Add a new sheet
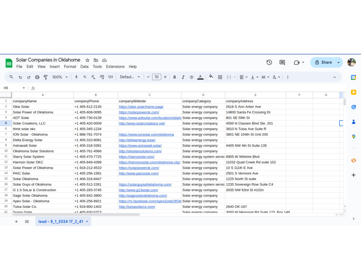Image resolution: width=361 pixels, height=271 pixels. [x=16, y=222]
